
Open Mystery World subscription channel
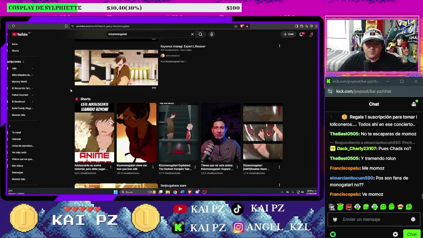(19, 82)
